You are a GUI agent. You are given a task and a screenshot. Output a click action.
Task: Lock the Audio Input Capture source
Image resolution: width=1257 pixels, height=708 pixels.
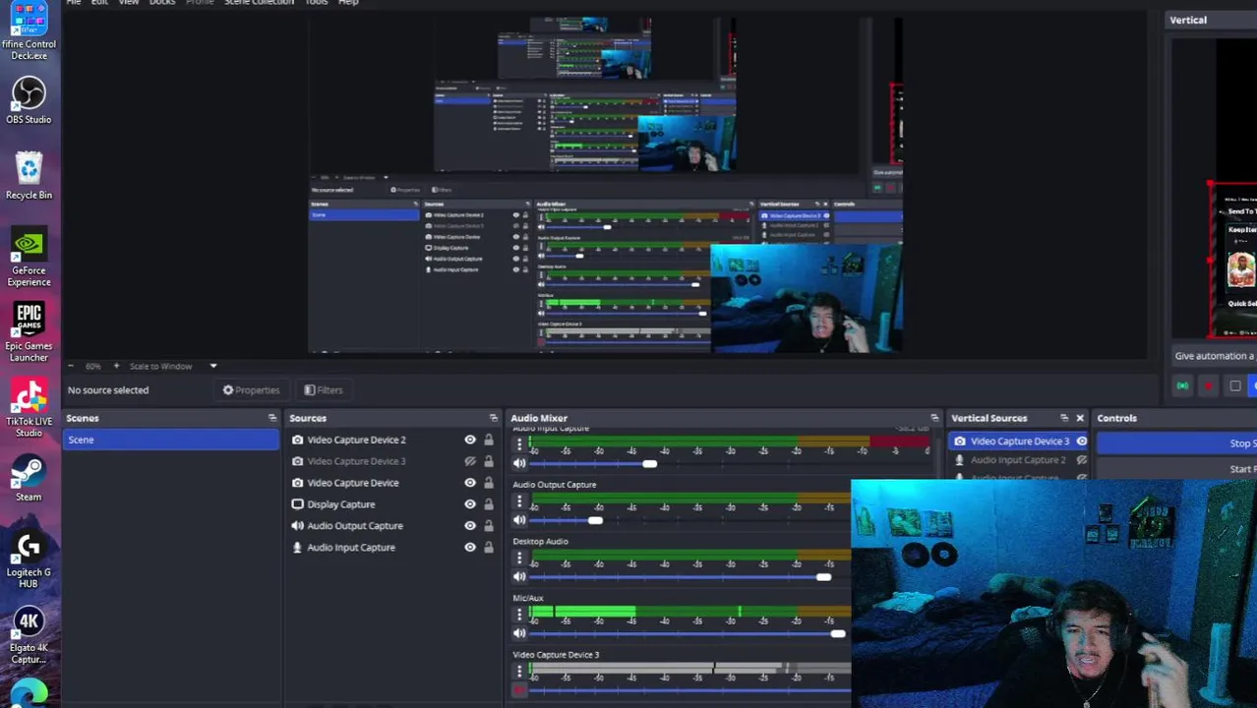coord(488,548)
